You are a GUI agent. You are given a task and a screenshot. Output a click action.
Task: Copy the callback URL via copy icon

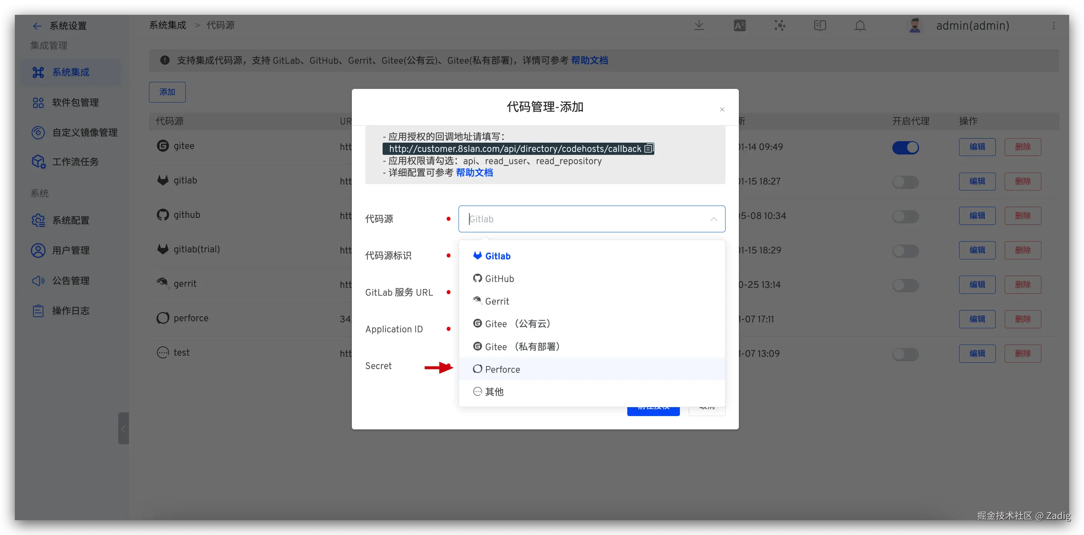(x=648, y=149)
